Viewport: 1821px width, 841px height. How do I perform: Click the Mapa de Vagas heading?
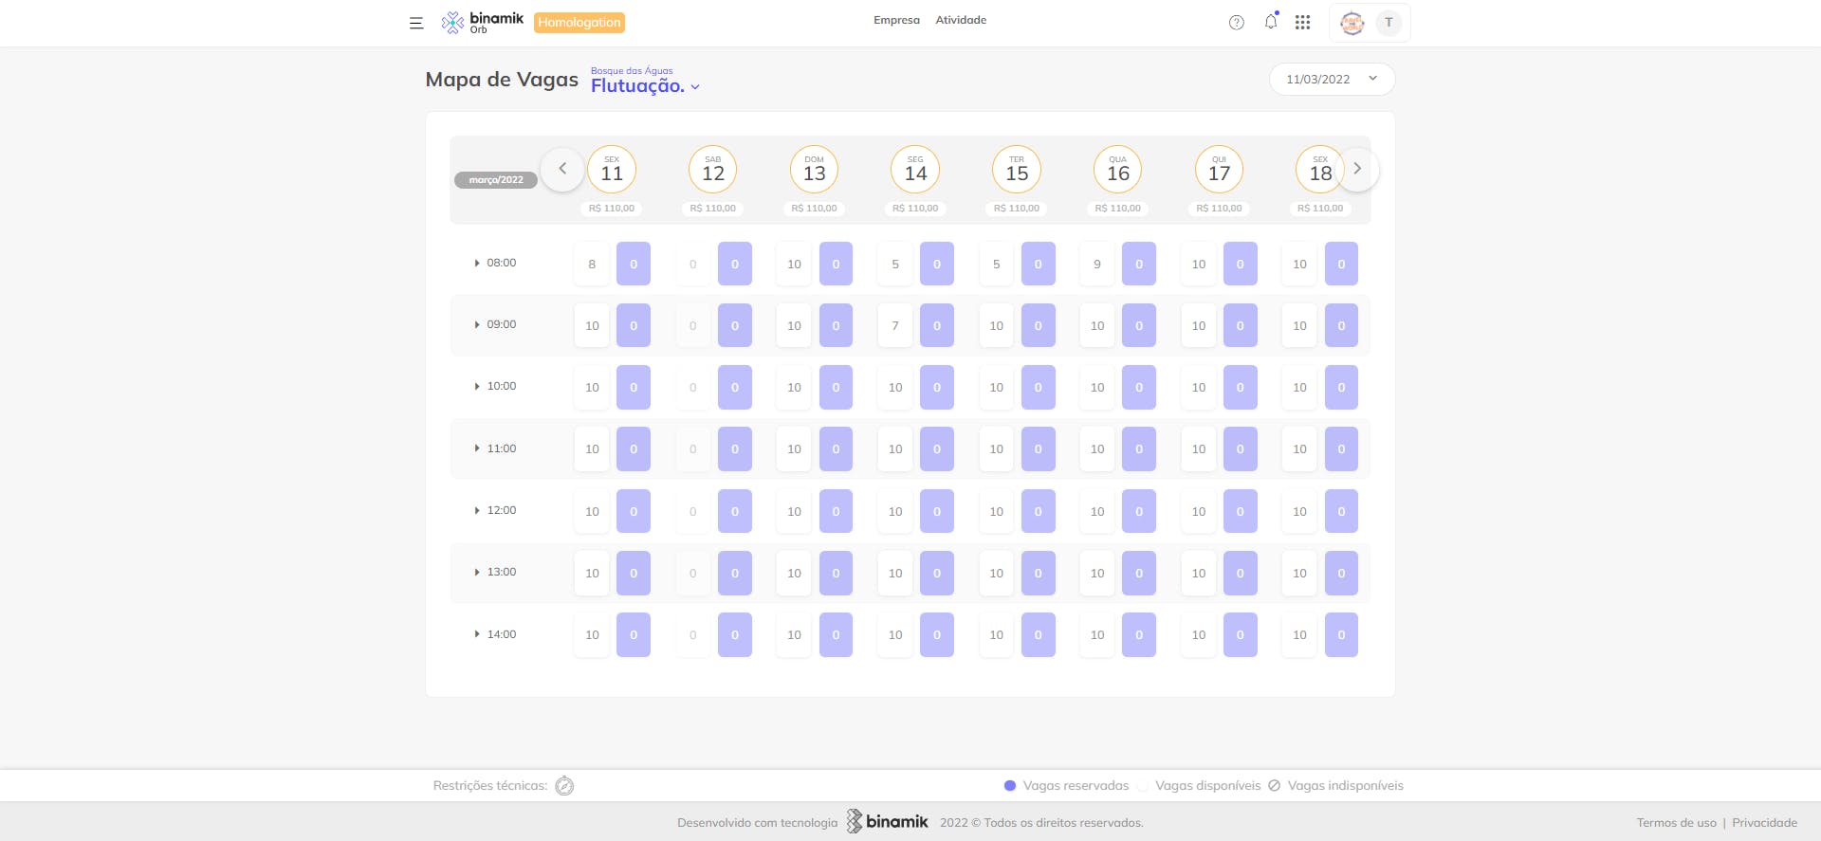tap(502, 80)
